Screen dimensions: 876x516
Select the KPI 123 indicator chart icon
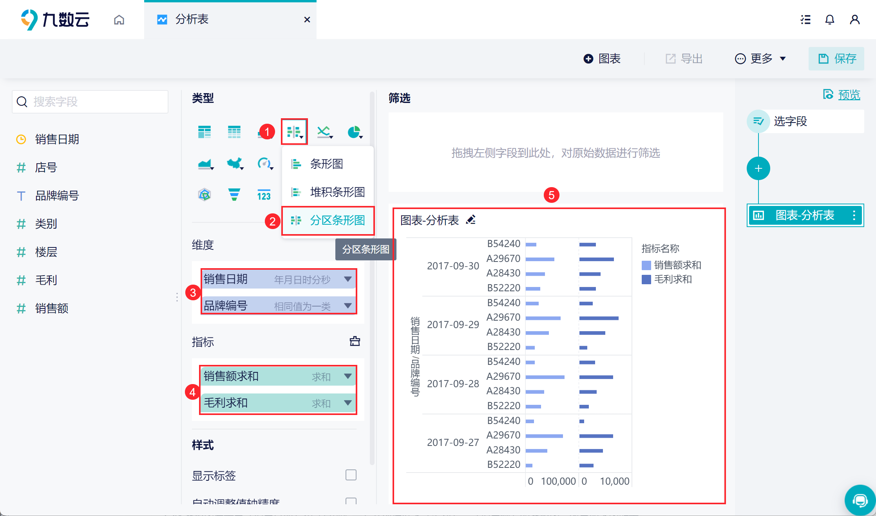264,195
